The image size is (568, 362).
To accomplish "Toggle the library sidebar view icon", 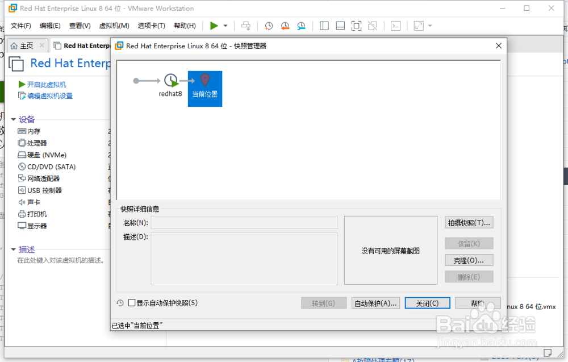I will (324, 26).
